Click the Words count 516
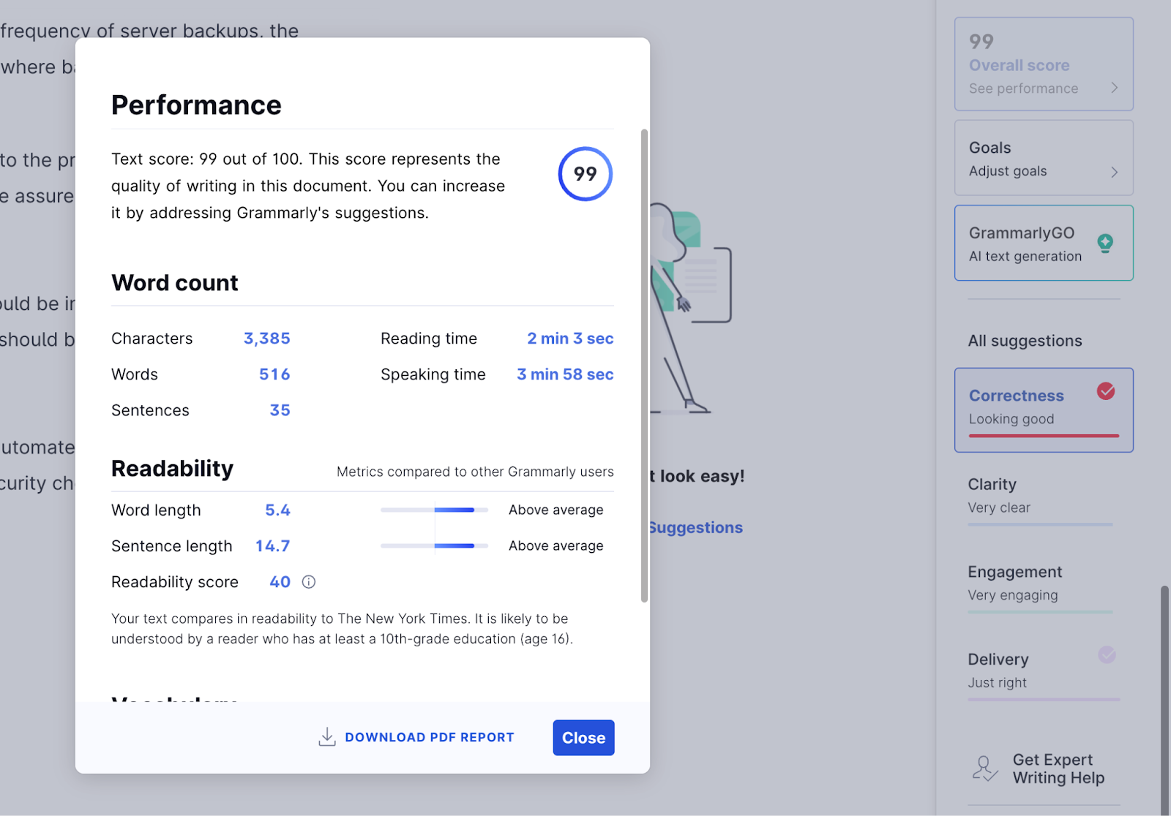 point(274,374)
